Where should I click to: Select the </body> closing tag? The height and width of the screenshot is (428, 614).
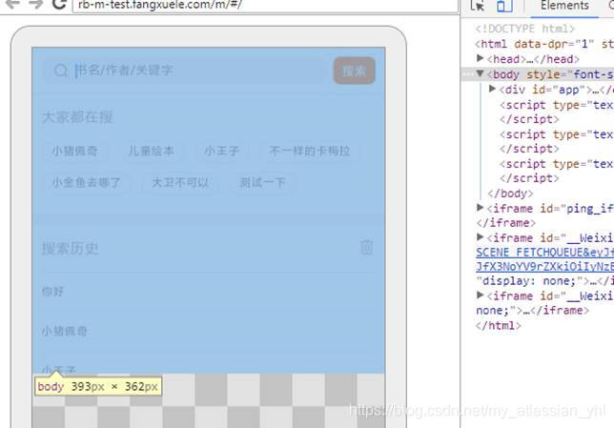(x=510, y=194)
